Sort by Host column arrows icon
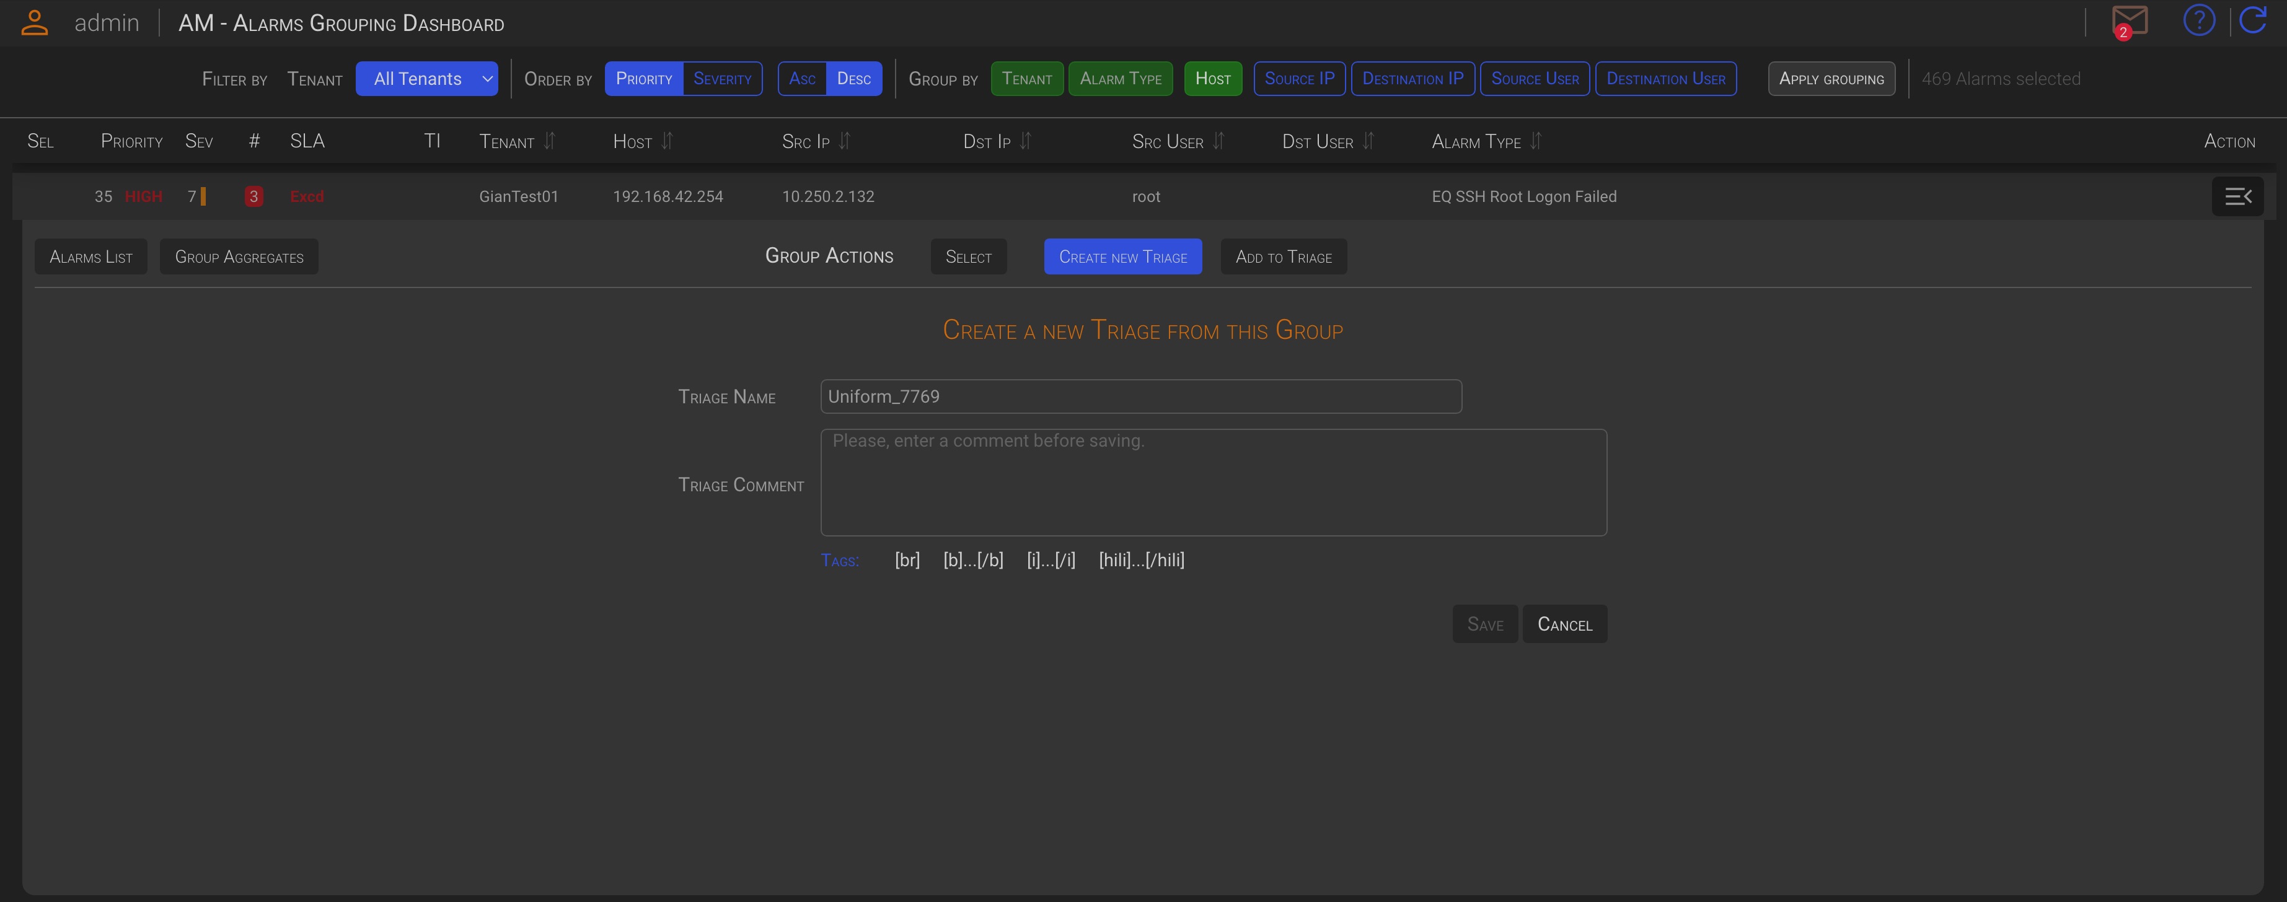Viewport: 2287px width, 902px height. tap(668, 141)
